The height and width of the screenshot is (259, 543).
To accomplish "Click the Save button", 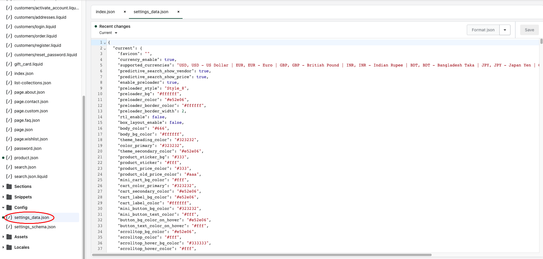I will point(529,30).
